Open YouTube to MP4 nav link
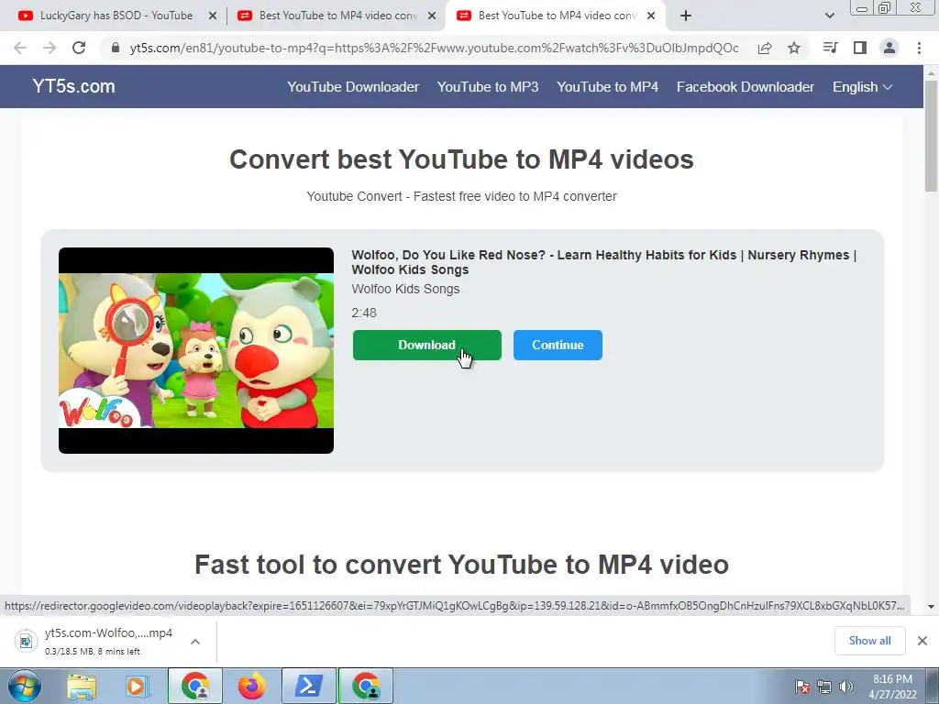This screenshot has height=704, width=939. click(x=607, y=87)
